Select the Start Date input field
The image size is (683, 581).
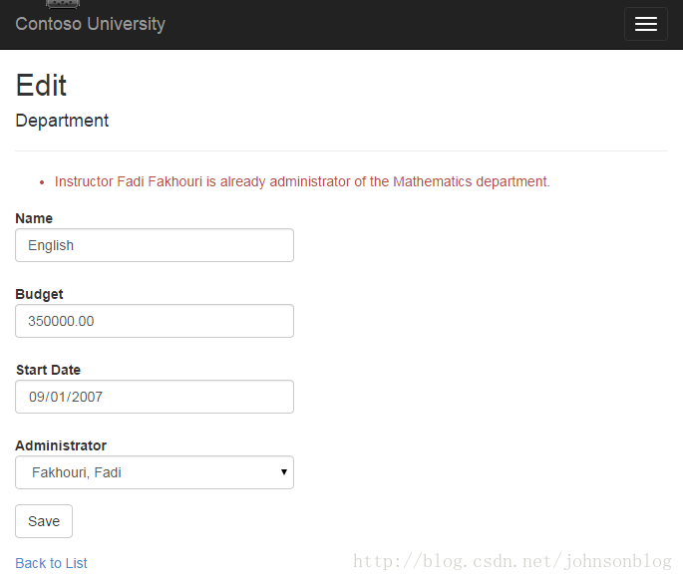click(155, 397)
